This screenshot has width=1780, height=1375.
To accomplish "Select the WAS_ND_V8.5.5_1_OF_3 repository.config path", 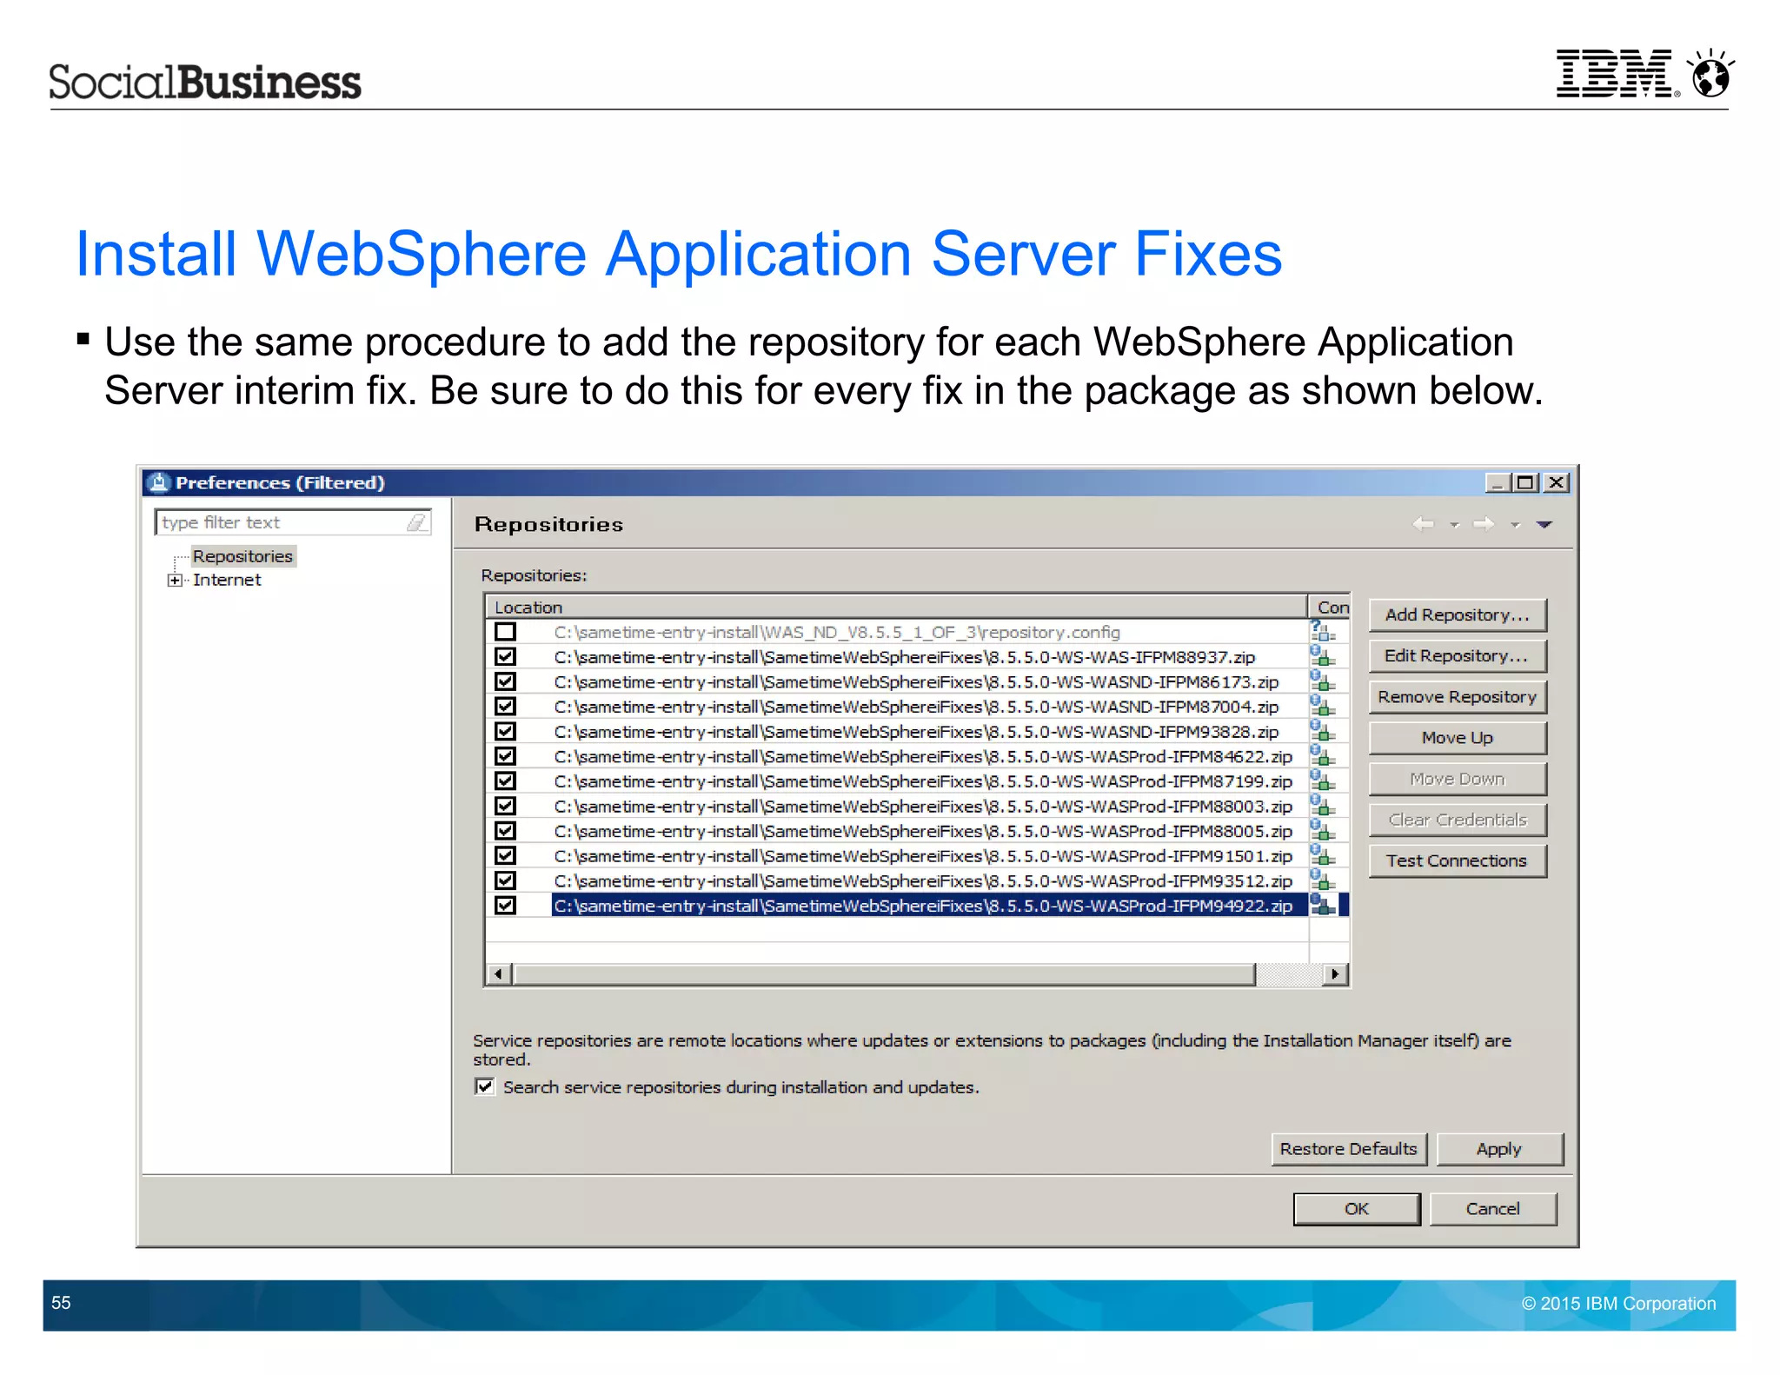I will click(x=837, y=632).
